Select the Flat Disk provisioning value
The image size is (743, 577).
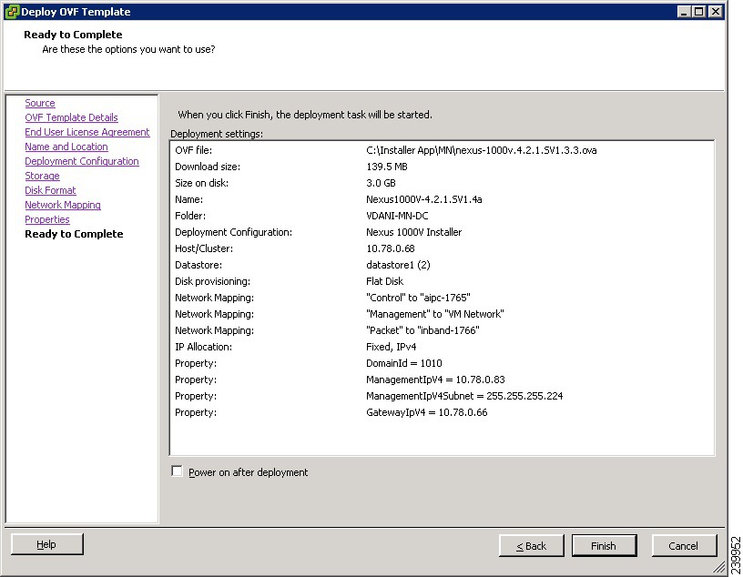(x=384, y=281)
